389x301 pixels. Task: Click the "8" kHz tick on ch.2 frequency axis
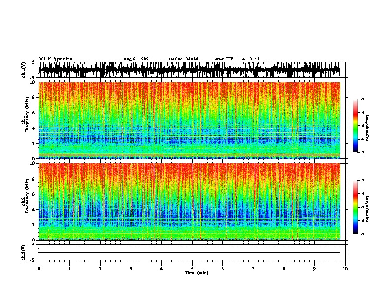34,179
